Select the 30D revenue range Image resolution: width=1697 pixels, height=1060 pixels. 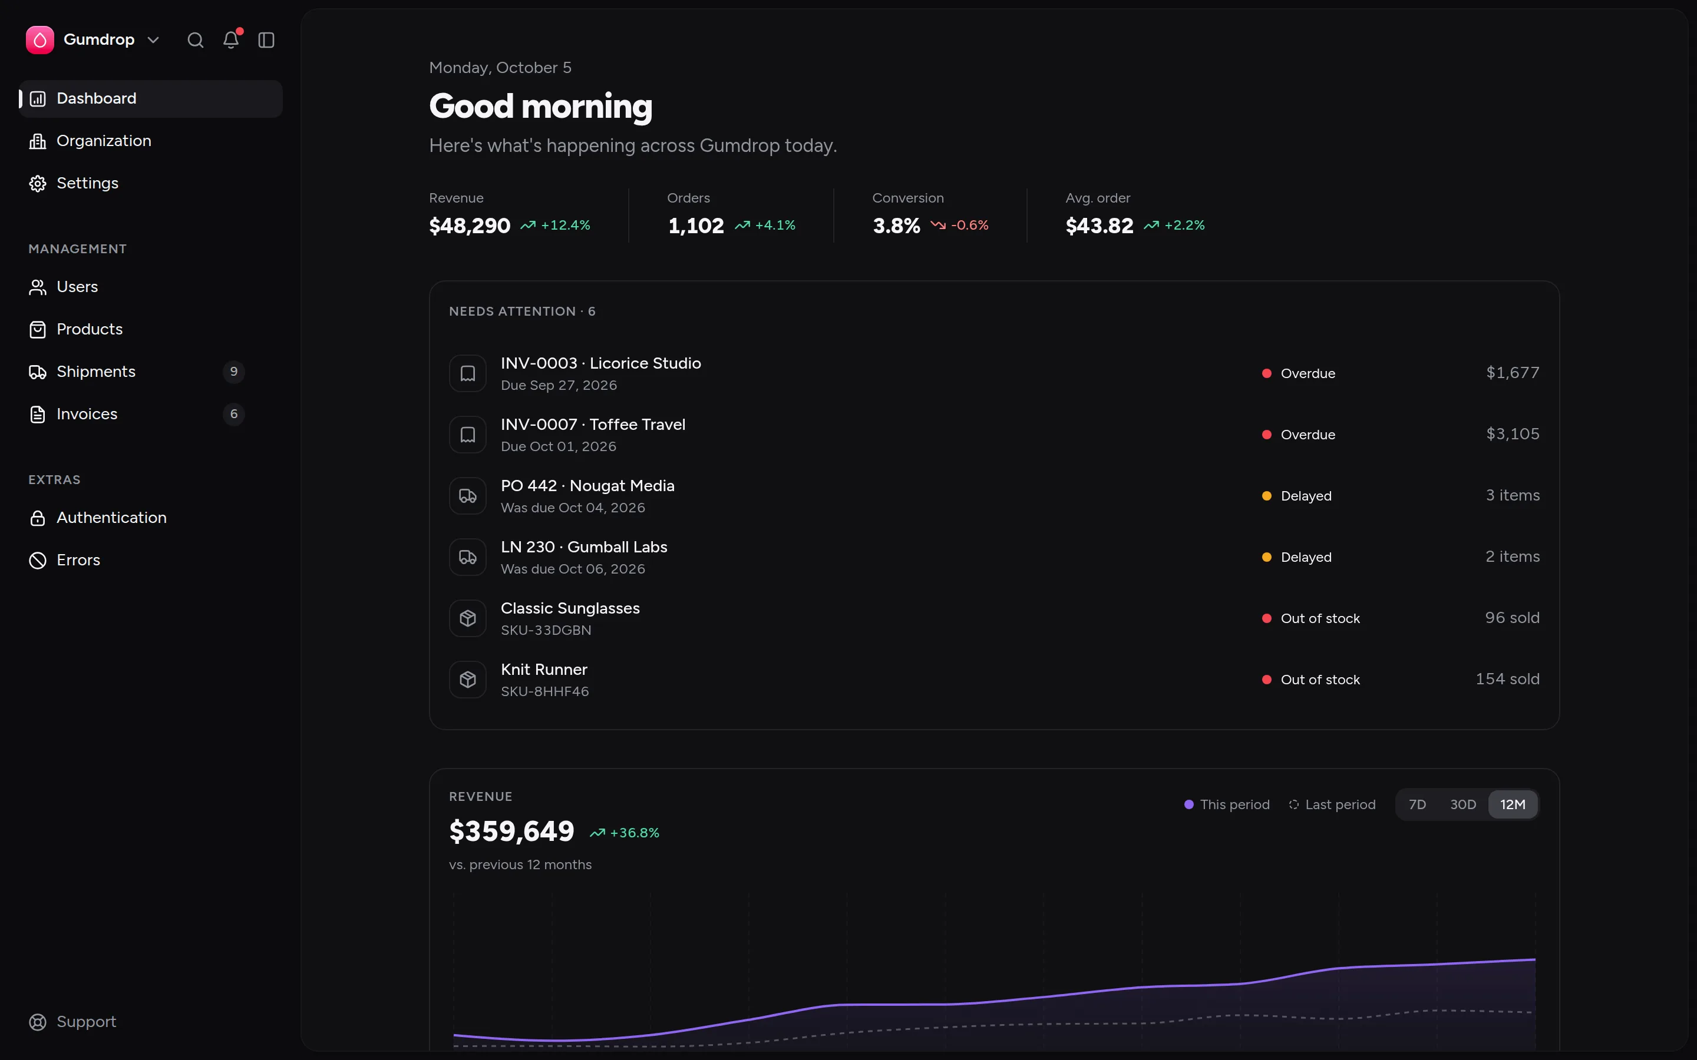pos(1463,805)
